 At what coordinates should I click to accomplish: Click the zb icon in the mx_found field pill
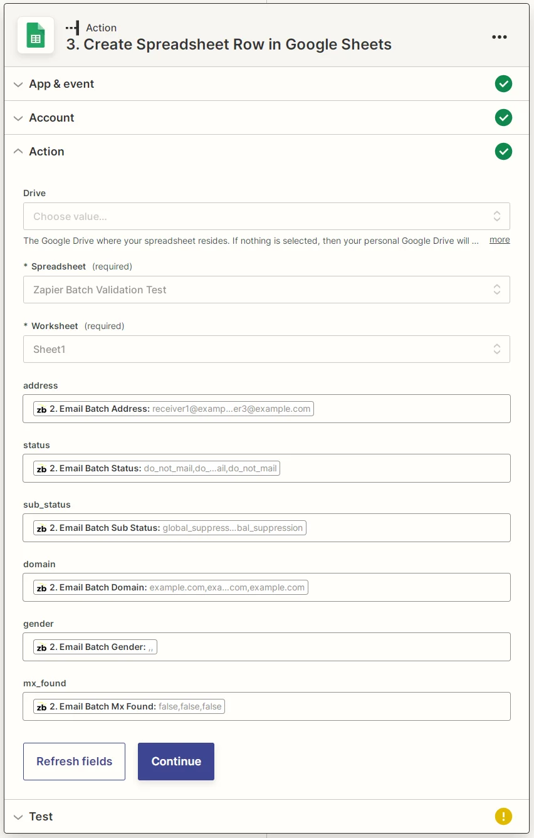(41, 706)
